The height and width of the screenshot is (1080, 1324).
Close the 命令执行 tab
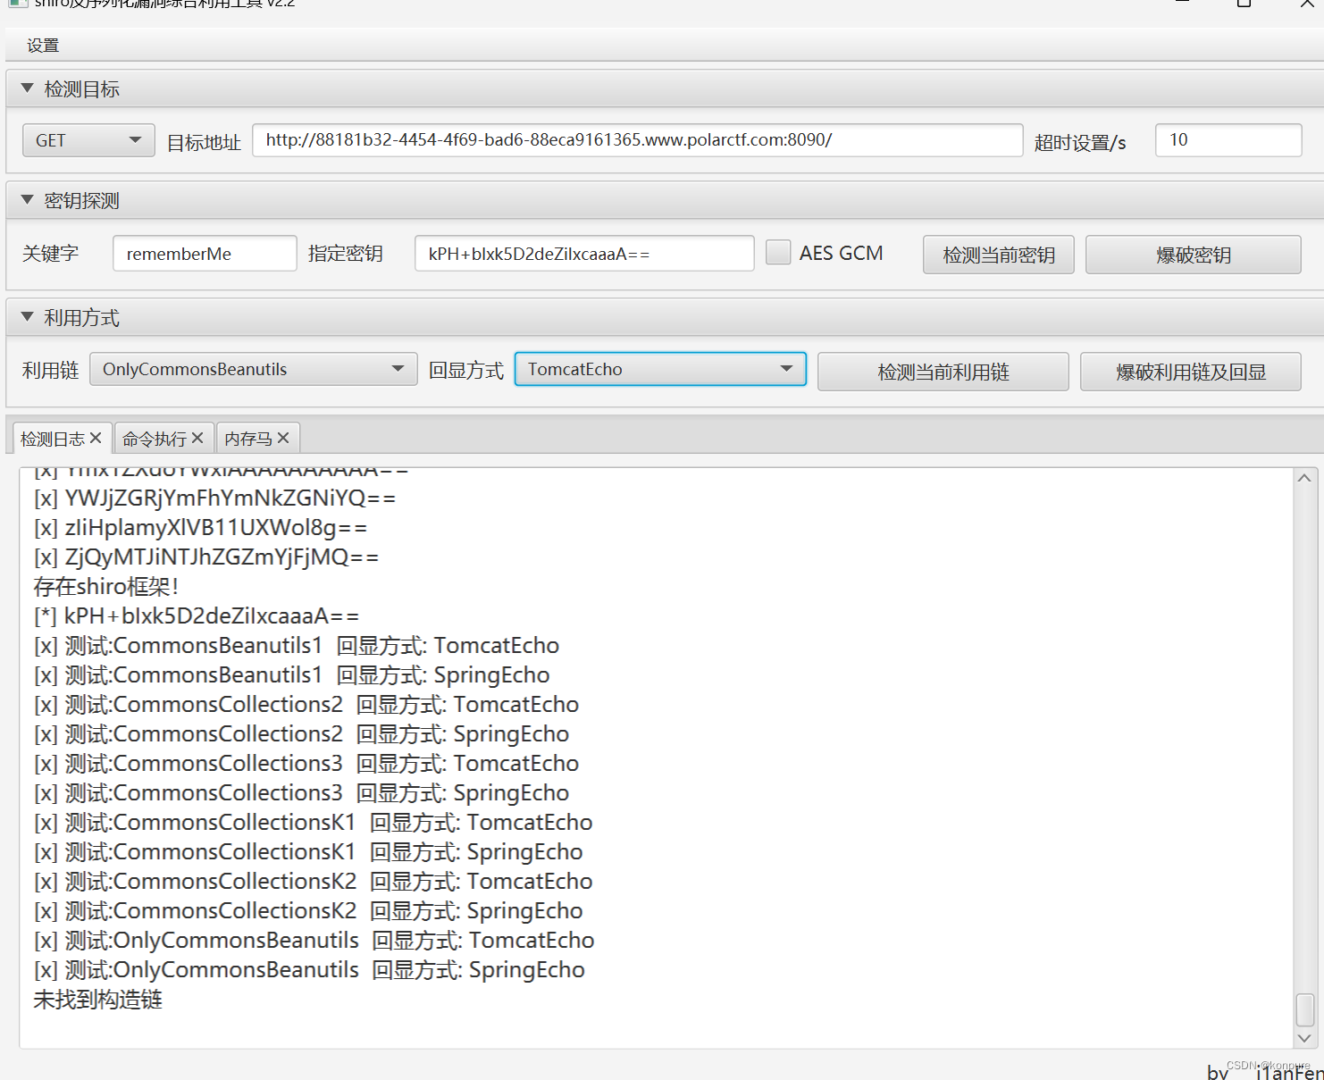197,438
